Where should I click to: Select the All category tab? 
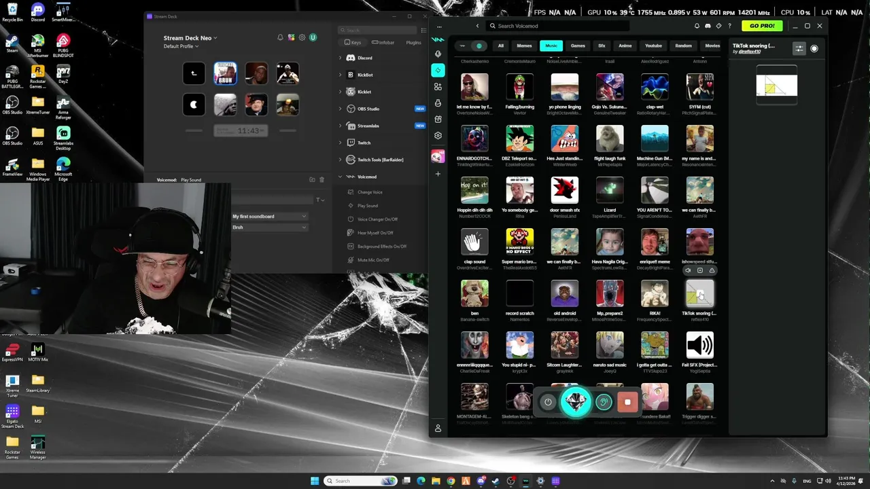click(501, 46)
